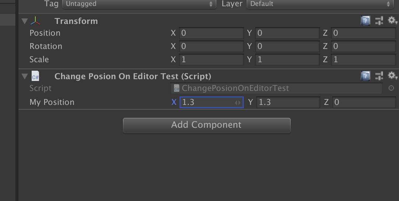Open the Tag dropdown showing Untagged

(139, 4)
